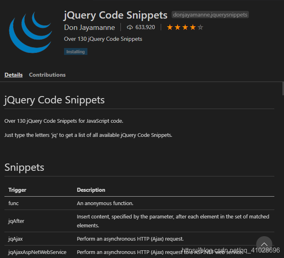The width and height of the screenshot is (284, 258).
Task: Select the func trigger cell
Action: [13, 203]
